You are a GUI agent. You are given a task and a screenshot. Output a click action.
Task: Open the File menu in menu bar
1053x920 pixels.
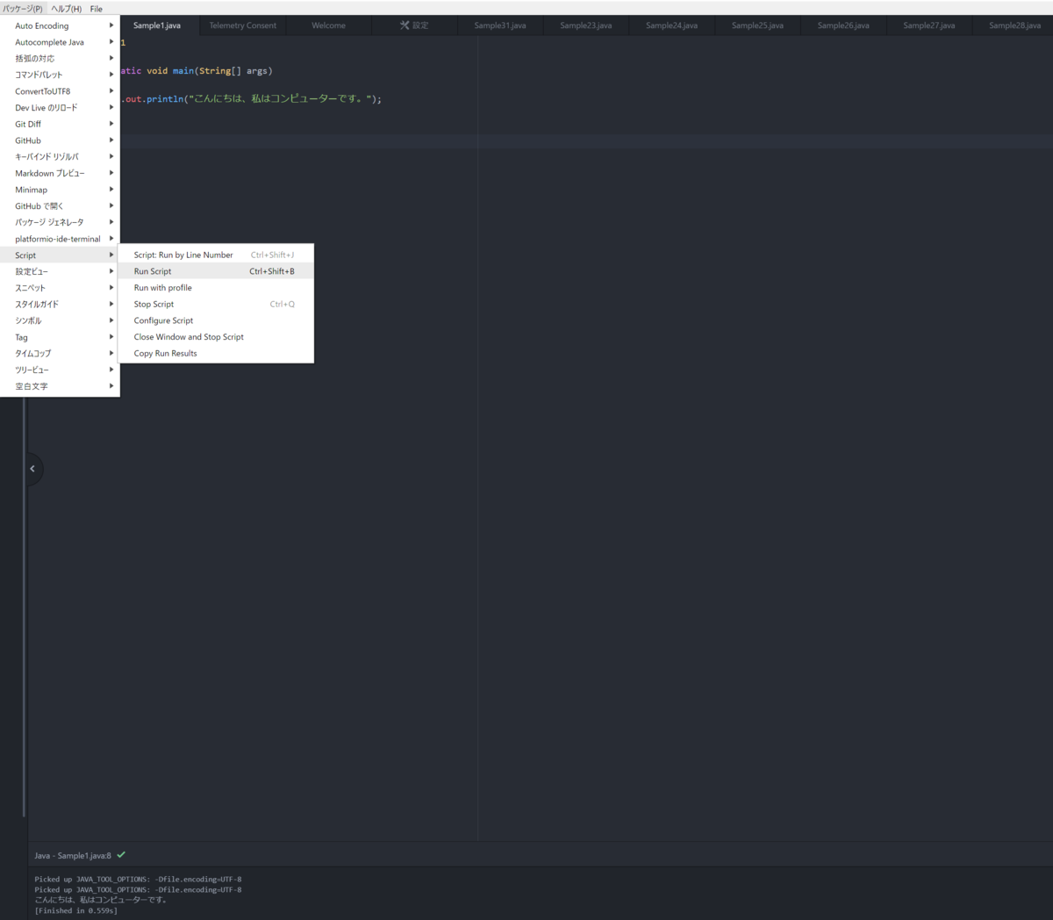(x=97, y=9)
